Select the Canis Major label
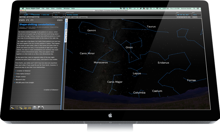 click(115, 82)
